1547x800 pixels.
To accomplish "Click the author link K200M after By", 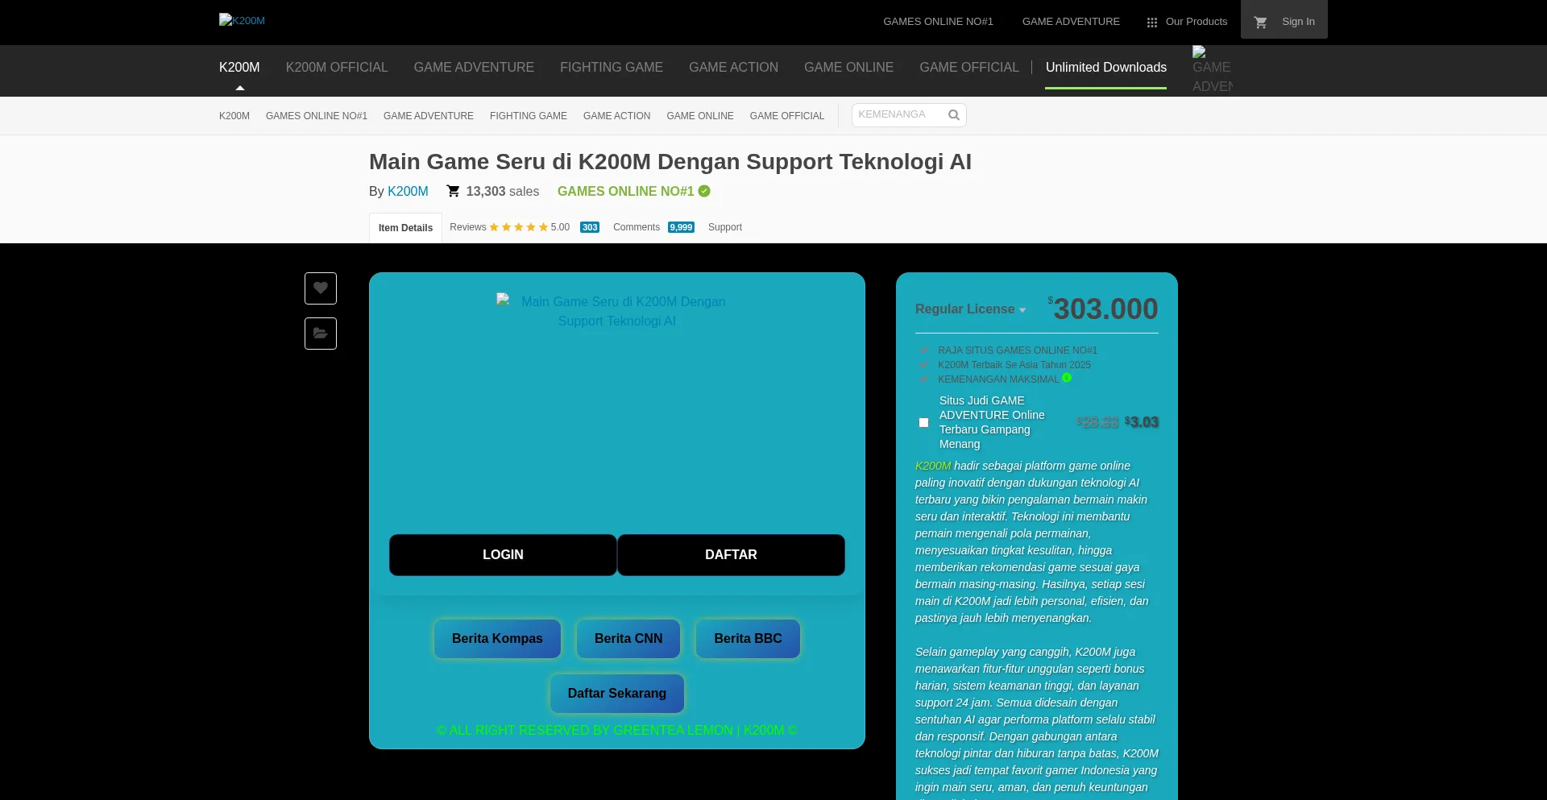I will [408, 192].
